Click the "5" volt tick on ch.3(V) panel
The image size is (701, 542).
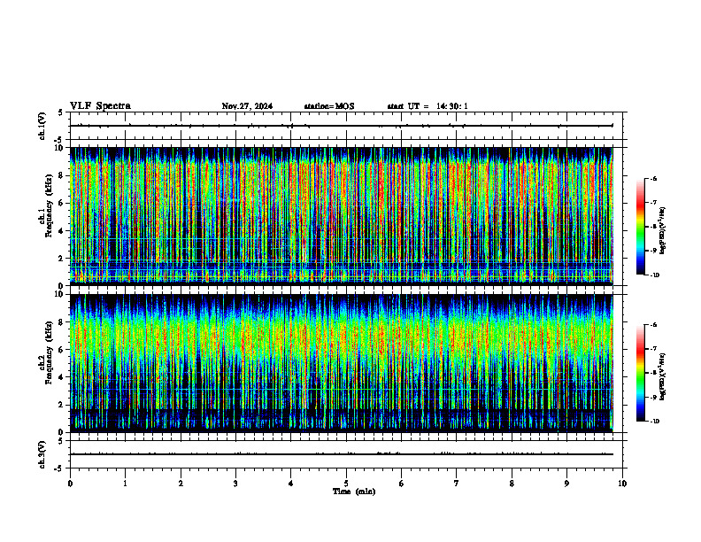point(61,441)
